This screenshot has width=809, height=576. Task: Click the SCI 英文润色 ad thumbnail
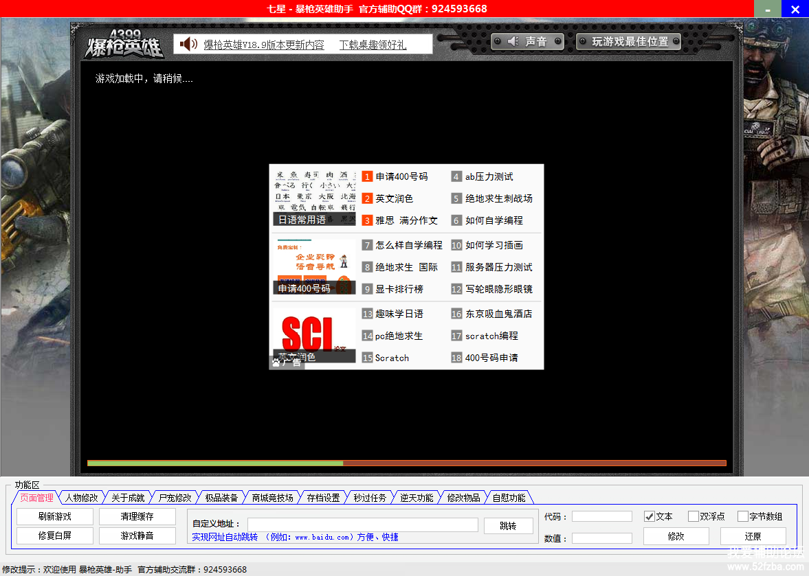tap(314, 335)
